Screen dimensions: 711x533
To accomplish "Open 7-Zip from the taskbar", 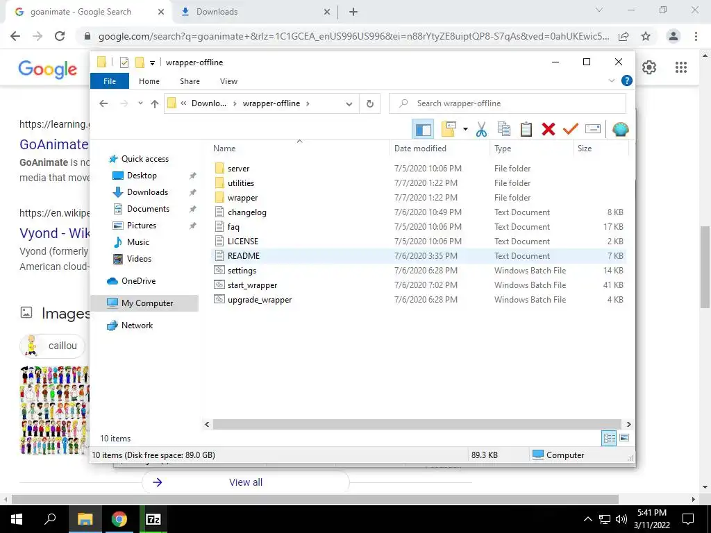I will click(x=153, y=519).
